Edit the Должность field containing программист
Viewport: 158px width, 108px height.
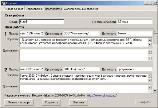coord(134,69)
